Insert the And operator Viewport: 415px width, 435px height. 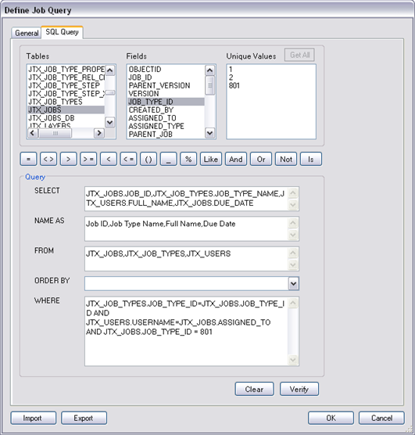(x=236, y=160)
